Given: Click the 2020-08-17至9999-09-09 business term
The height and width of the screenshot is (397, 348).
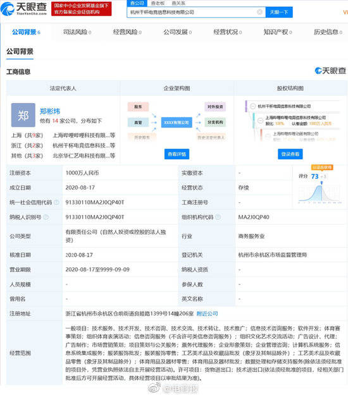Looking at the screenshot, I should point(97,270).
